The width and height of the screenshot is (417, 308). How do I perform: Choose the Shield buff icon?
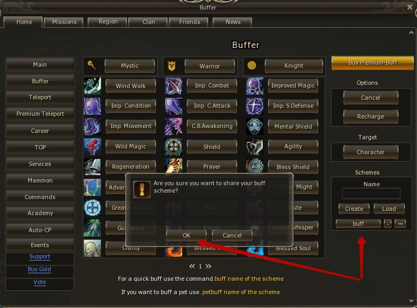pos(173,146)
